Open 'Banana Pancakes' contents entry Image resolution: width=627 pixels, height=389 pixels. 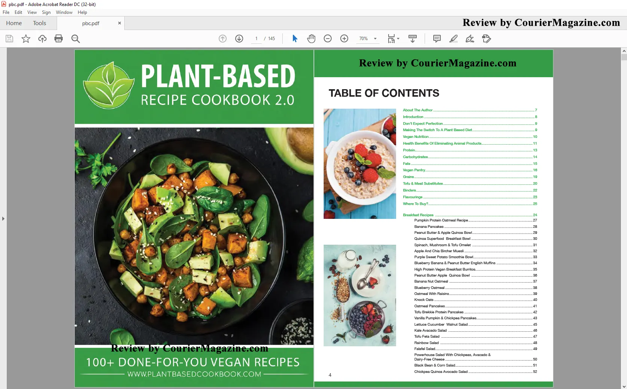476,227
